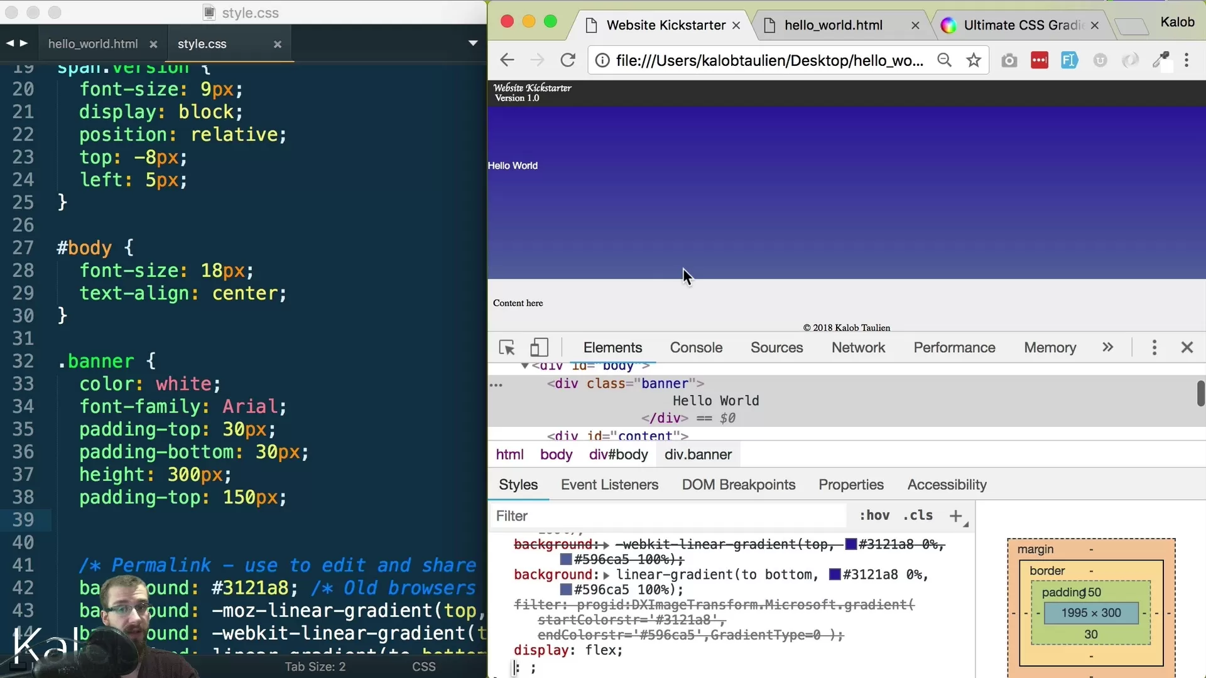Viewport: 1206px width, 678px height.
Task: Click the eyedropper extension icon
Action: tap(1160, 60)
